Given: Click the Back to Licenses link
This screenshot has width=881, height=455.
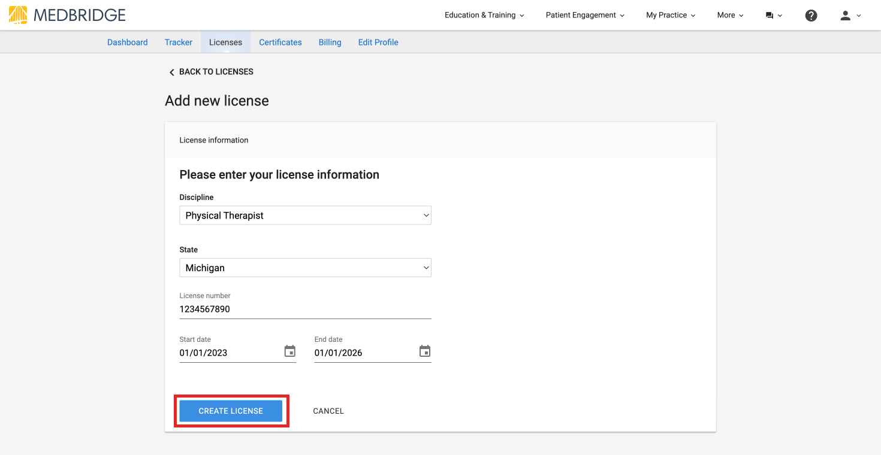Looking at the screenshot, I should (211, 72).
